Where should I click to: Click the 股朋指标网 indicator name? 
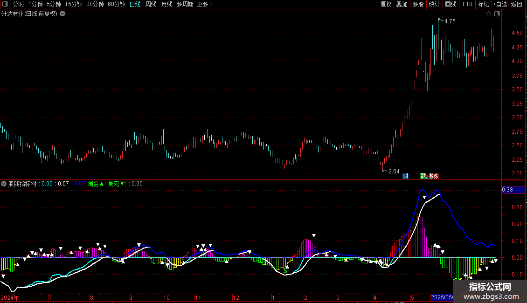[22, 184]
